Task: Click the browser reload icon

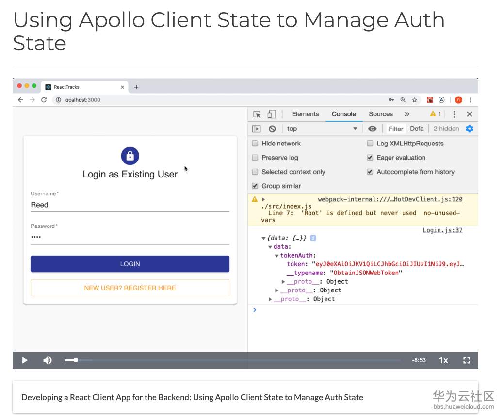Action: (44, 100)
